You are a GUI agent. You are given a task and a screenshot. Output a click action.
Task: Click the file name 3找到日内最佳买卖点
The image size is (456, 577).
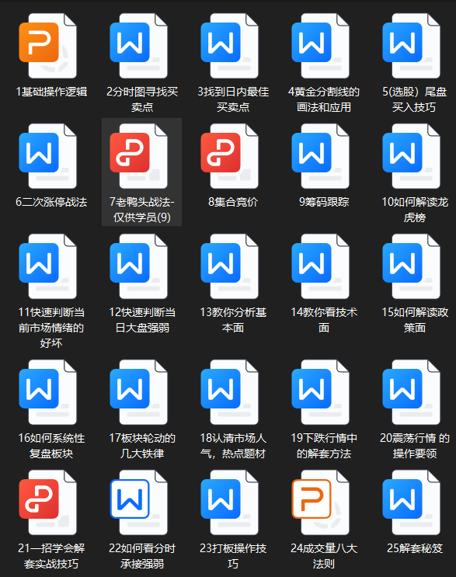[233, 99]
